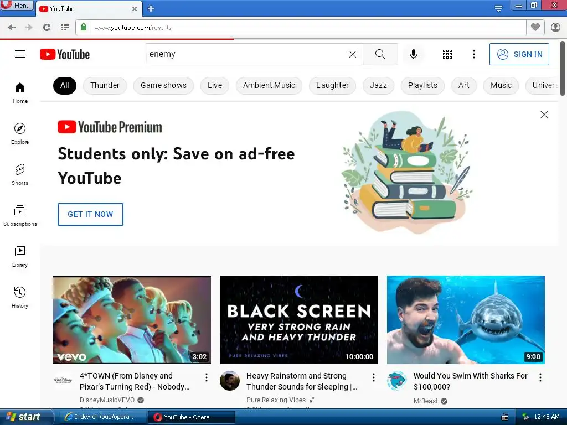Open more options for 4*TOWN video

tap(207, 377)
